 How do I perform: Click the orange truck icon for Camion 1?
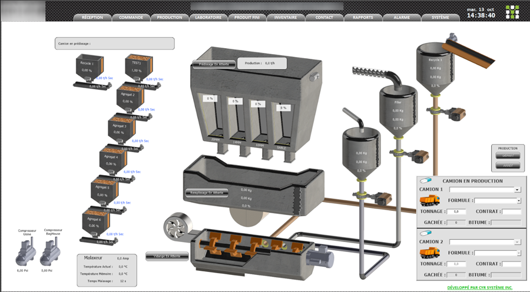(430, 202)
